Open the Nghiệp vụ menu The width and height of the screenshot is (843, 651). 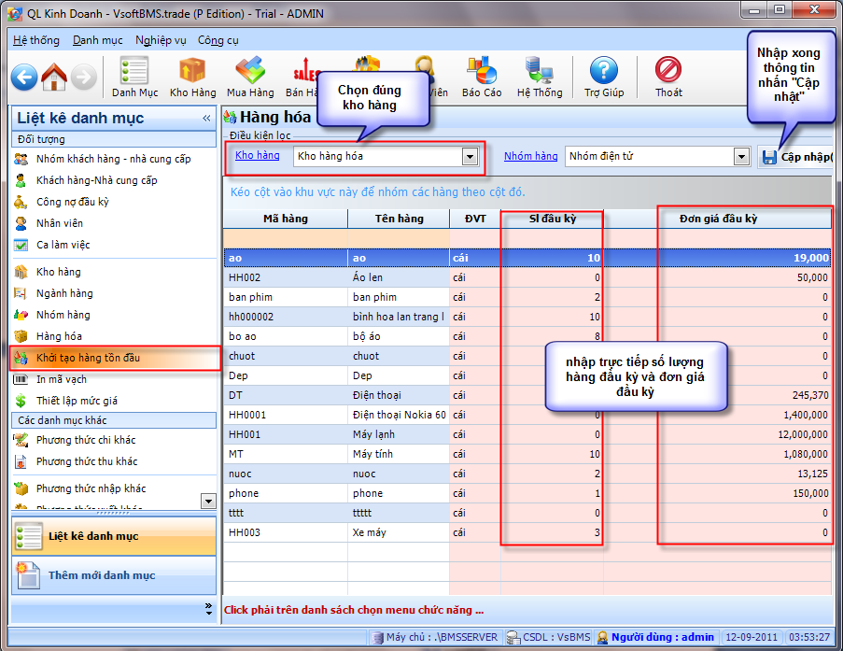161,40
